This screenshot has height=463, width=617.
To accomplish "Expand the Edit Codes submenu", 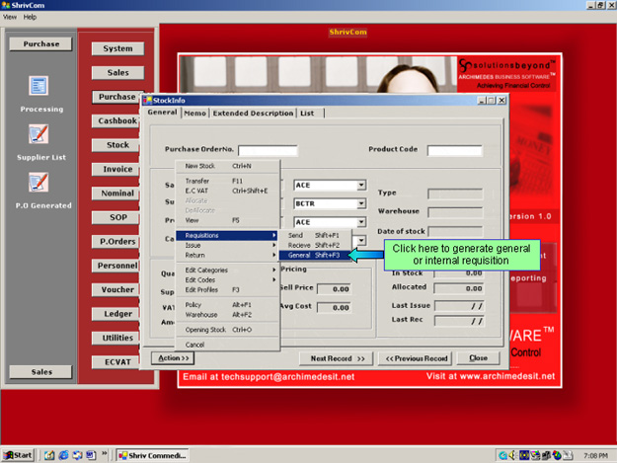I will tap(227, 279).
